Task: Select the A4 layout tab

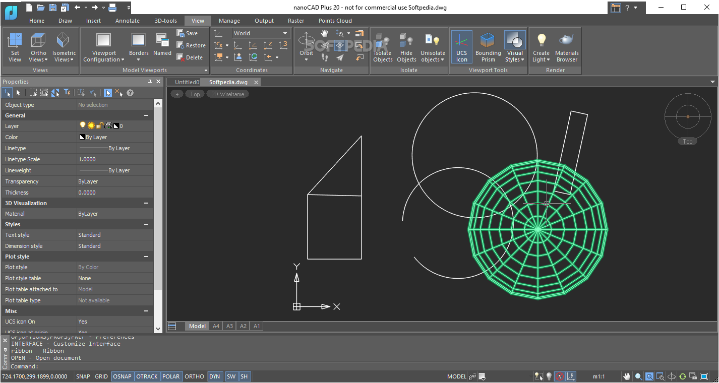Action: pyautogui.click(x=216, y=326)
